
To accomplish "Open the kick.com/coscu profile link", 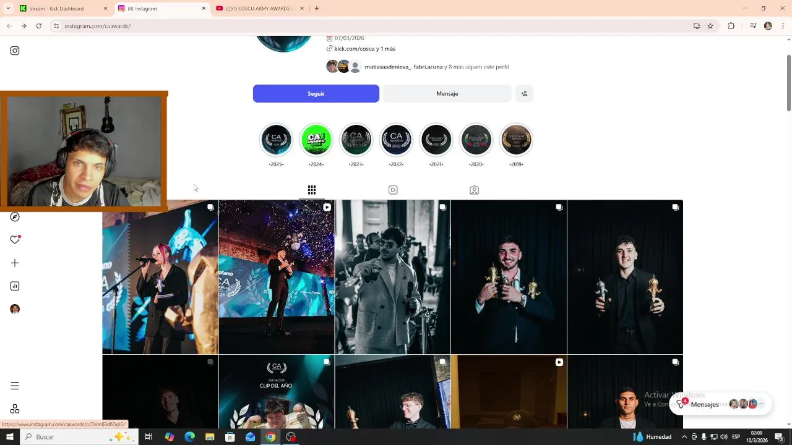I will [364, 49].
